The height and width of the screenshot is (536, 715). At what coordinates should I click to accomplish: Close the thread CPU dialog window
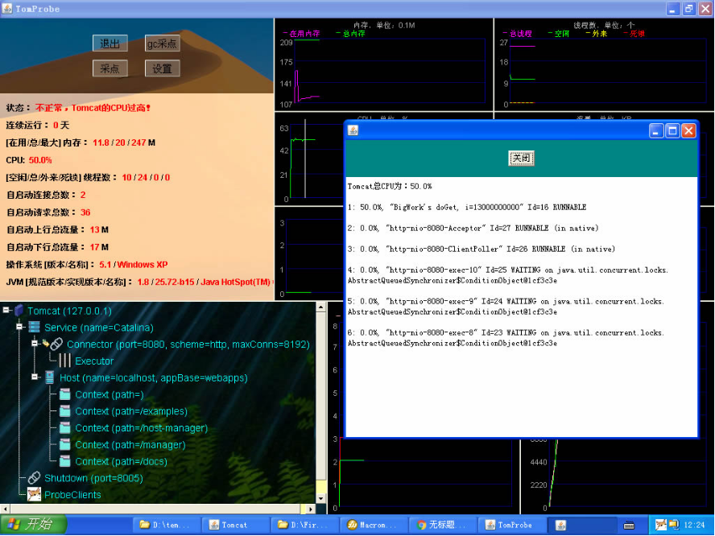point(688,131)
